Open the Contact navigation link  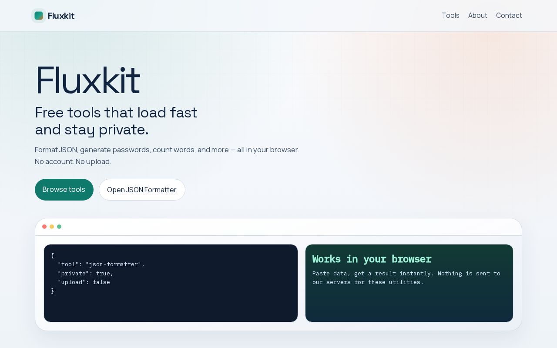tap(509, 15)
